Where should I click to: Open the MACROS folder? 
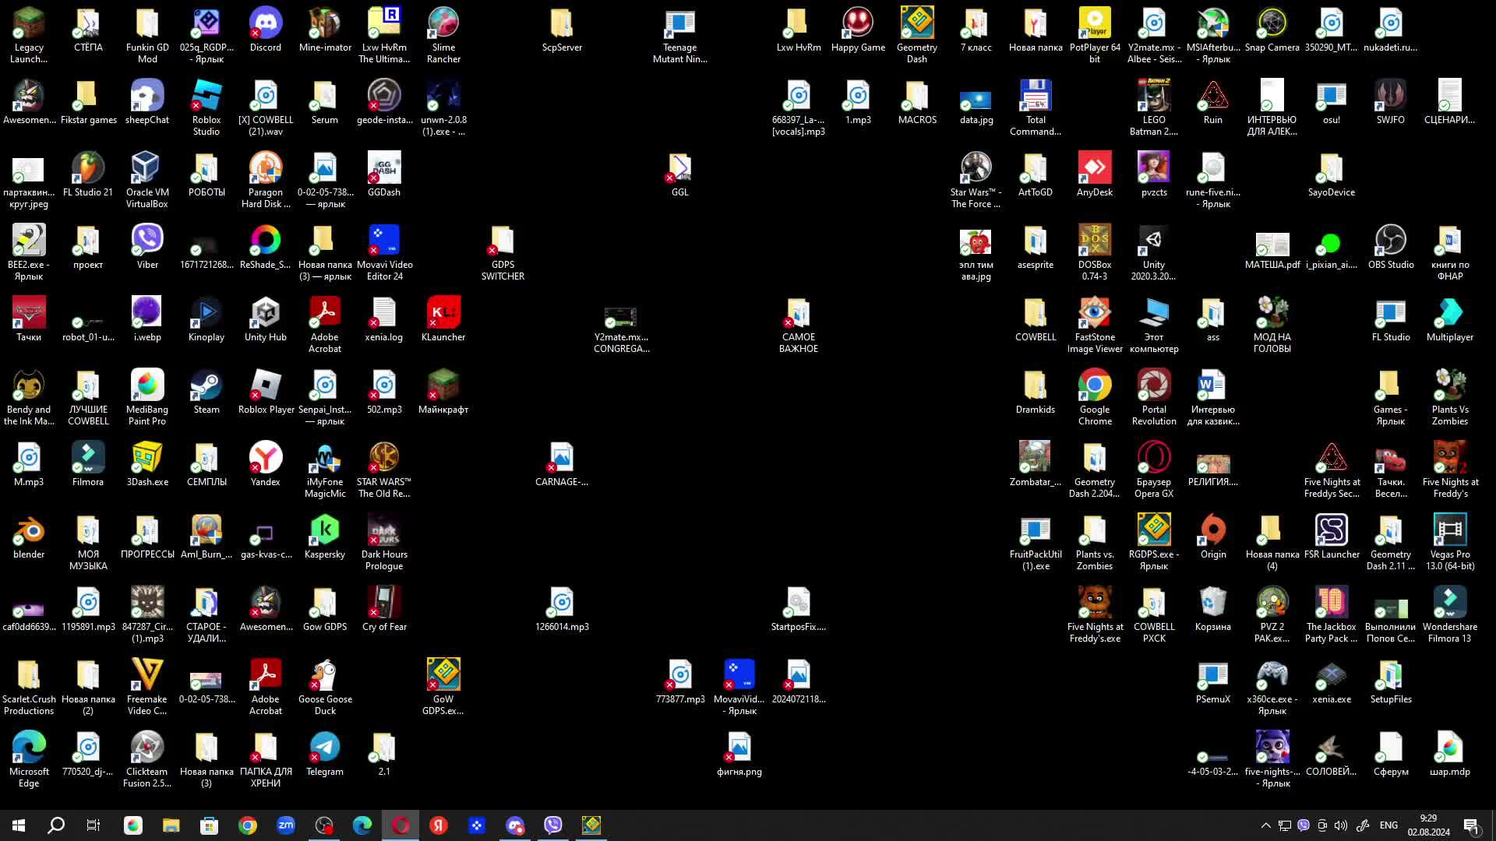click(x=917, y=102)
